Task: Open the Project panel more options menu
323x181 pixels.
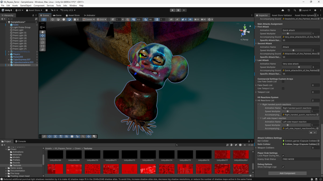Action: 252,141
